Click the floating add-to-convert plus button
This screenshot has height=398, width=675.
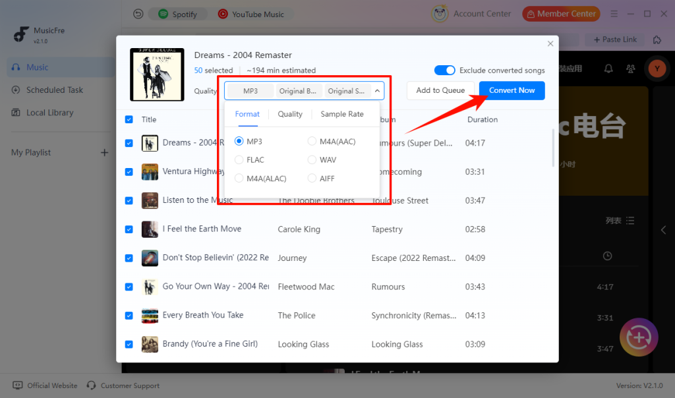point(639,337)
